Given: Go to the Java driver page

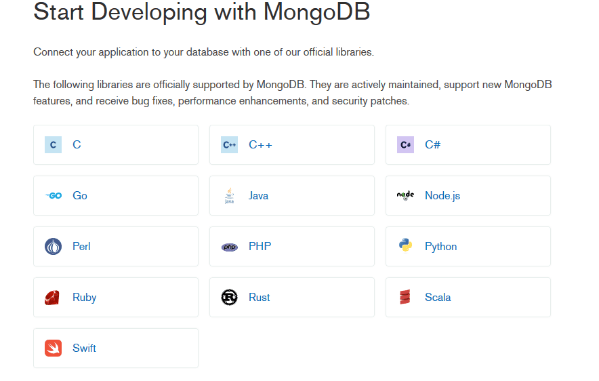Looking at the screenshot, I should click(x=258, y=195).
